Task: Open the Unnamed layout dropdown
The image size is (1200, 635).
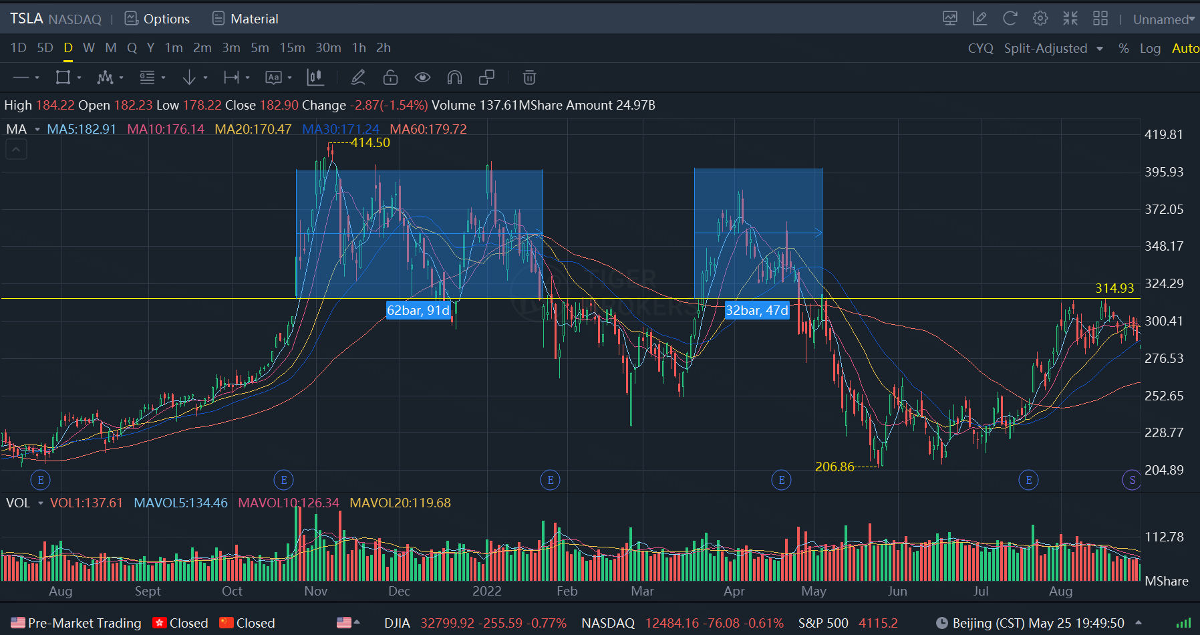Action: click(x=1164, y=19)
